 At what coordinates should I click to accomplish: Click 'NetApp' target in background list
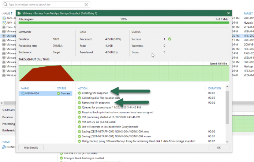pyautogui.click(x=248, y=66)
